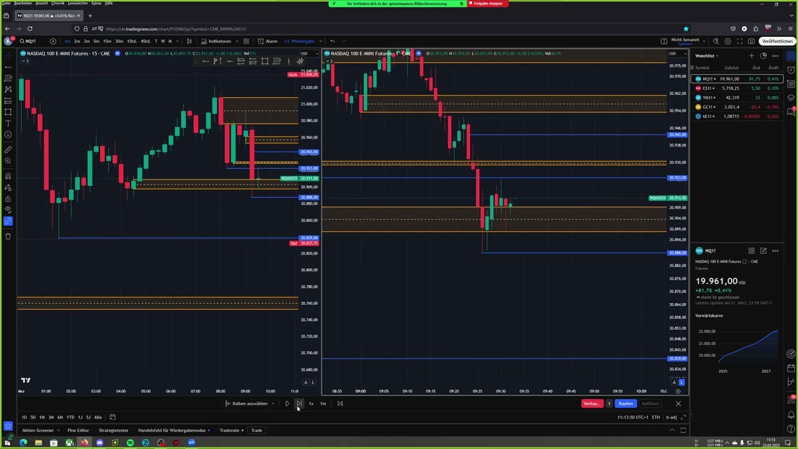The image size is (798, 449).
Task: Select YM1! in the Watchlist
Action: 738,97
